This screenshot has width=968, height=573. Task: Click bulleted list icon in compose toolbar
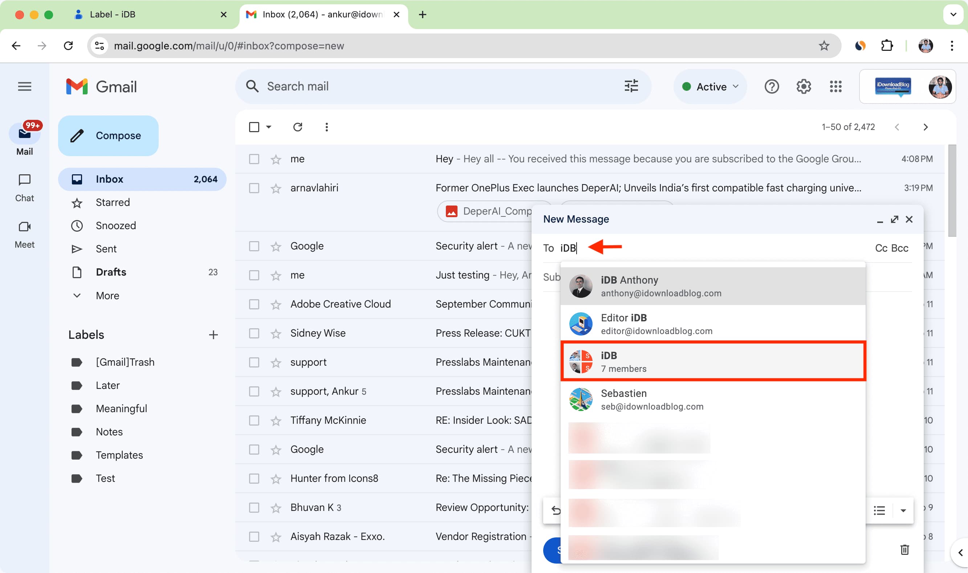pos(879,511)
